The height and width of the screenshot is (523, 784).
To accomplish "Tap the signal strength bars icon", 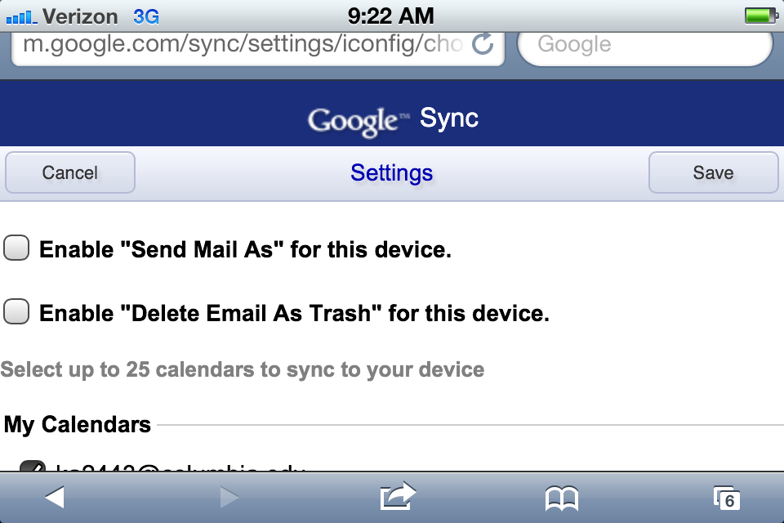I will tap(21, 17).
